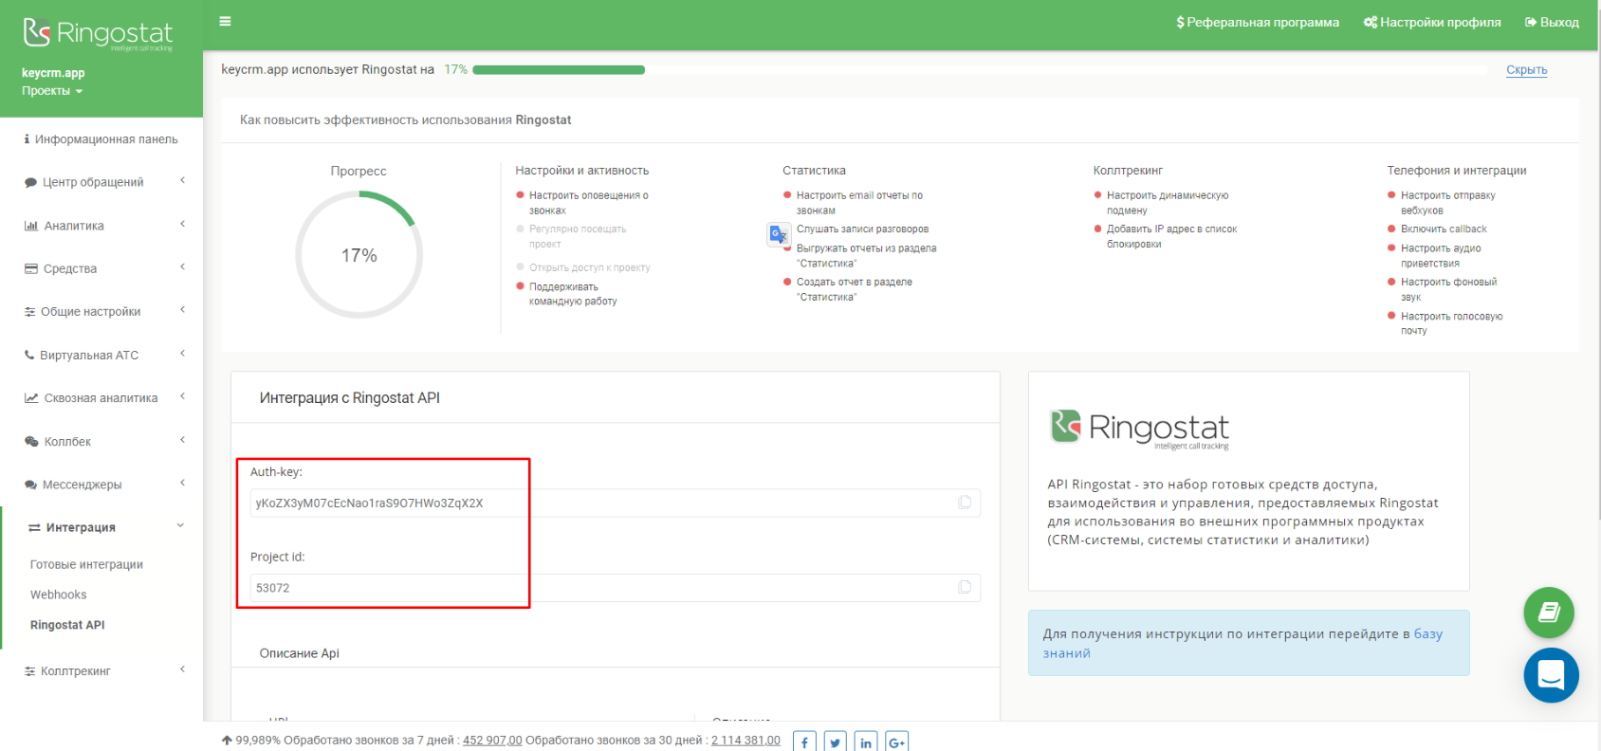Click the 17% usage progress bar
This screenshot has width=1601, height=751.
coord(980,70)
